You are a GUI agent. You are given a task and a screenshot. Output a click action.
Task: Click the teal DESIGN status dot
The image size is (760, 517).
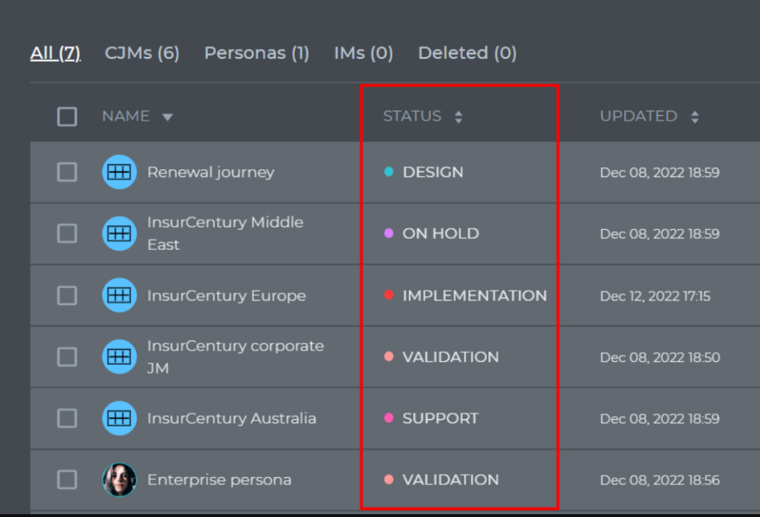click(x=389, y=171)
